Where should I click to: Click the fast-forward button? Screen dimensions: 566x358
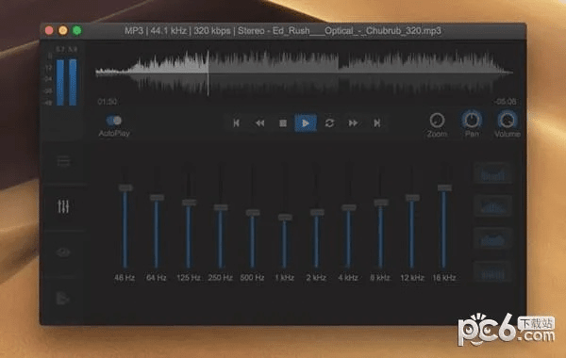[353, 123]
